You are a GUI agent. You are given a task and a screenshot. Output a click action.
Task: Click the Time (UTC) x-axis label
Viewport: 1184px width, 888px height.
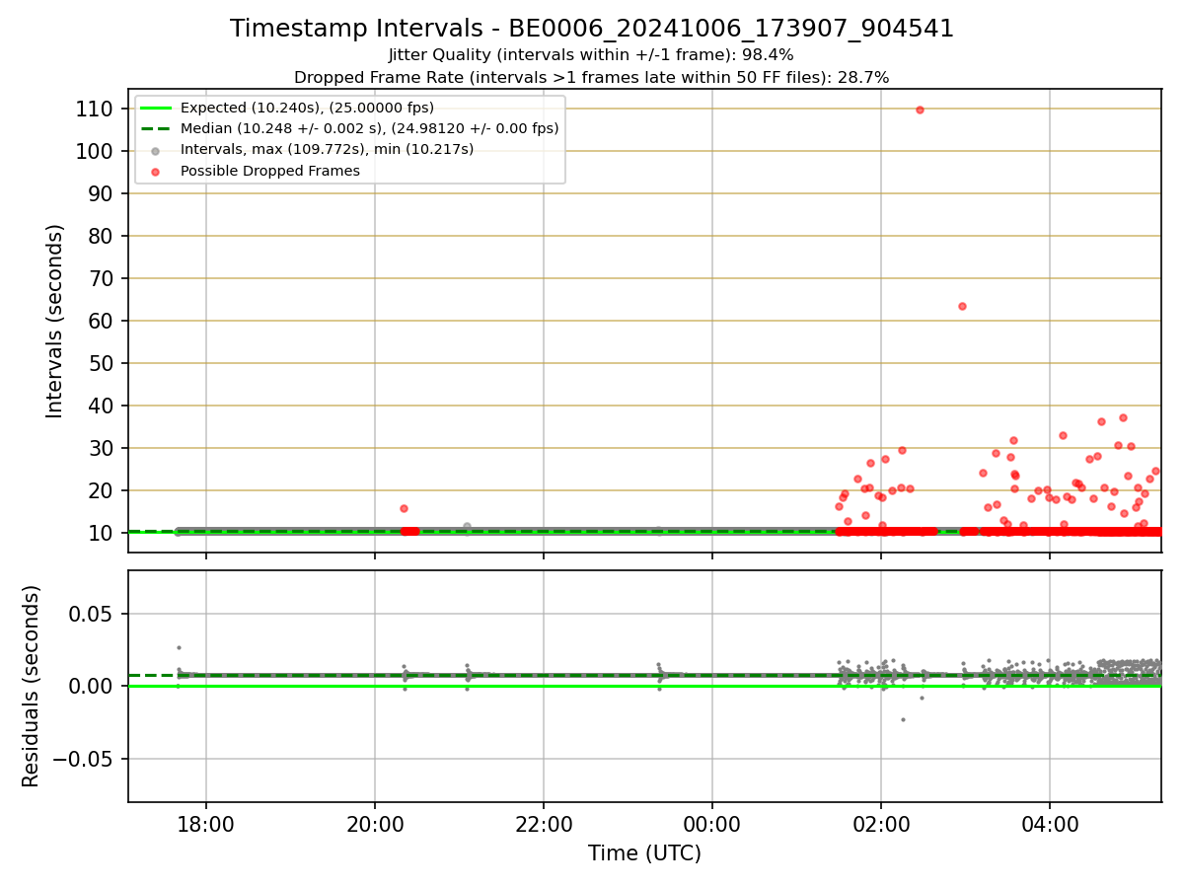coord(644,853)
